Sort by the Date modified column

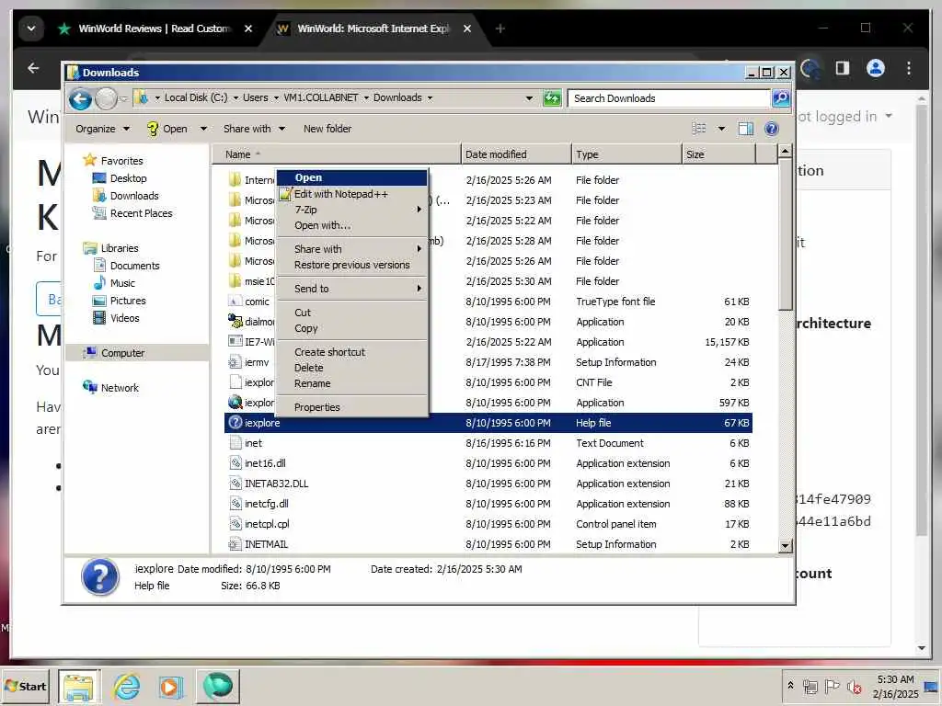(516, 154)
